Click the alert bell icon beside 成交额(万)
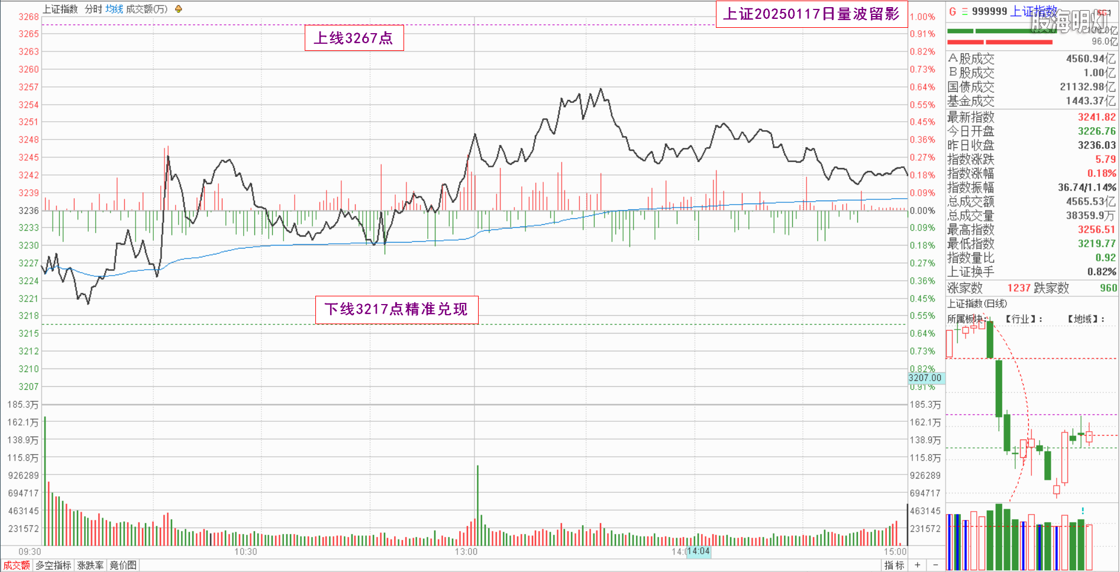The width and height of the screenshot is (1120, 572). pyautogui.click(x=179, y=9)
